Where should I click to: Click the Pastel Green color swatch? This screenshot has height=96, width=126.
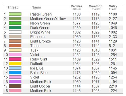tap(15, 14)
